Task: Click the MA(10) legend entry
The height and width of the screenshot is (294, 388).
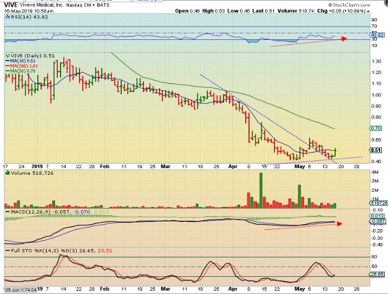Action: [x=19, y=61]
